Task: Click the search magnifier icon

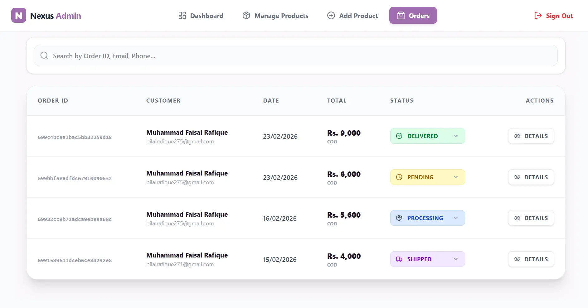Action: click(44, 55)
